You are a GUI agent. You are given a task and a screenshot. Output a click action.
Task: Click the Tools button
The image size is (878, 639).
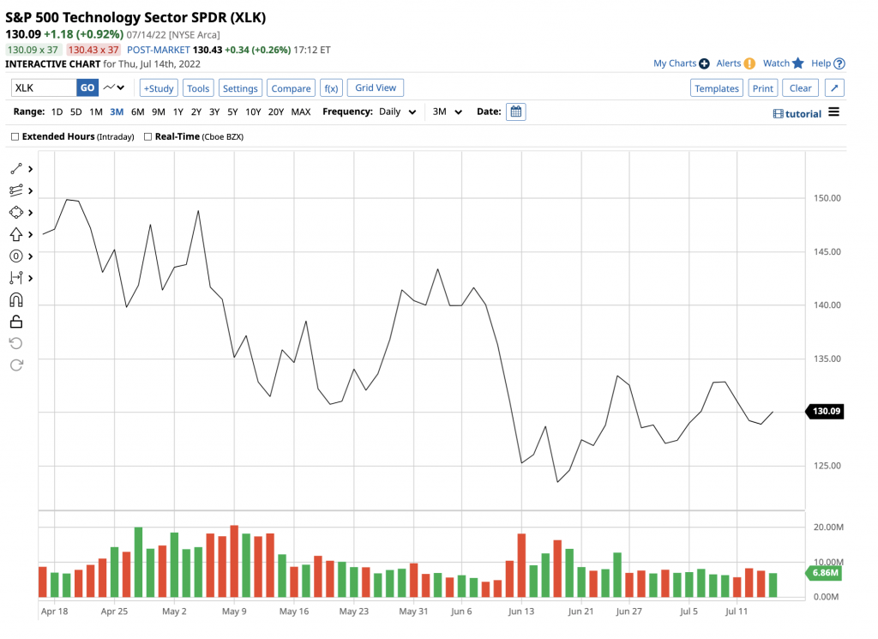pyautogui.click(x=198, y=88)
